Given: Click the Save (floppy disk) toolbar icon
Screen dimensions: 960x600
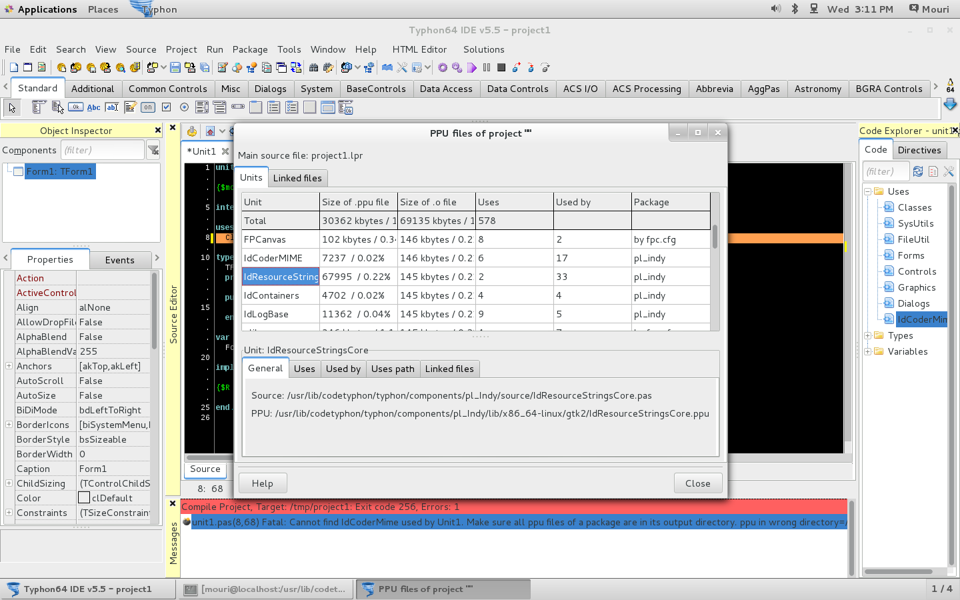Looking at the screenshot, I should coord(175,67).
